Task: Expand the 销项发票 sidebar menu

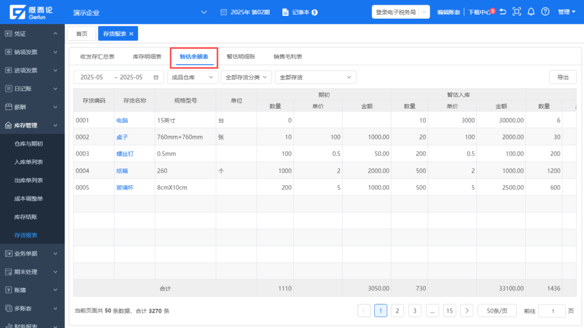Action: [32, 52]
